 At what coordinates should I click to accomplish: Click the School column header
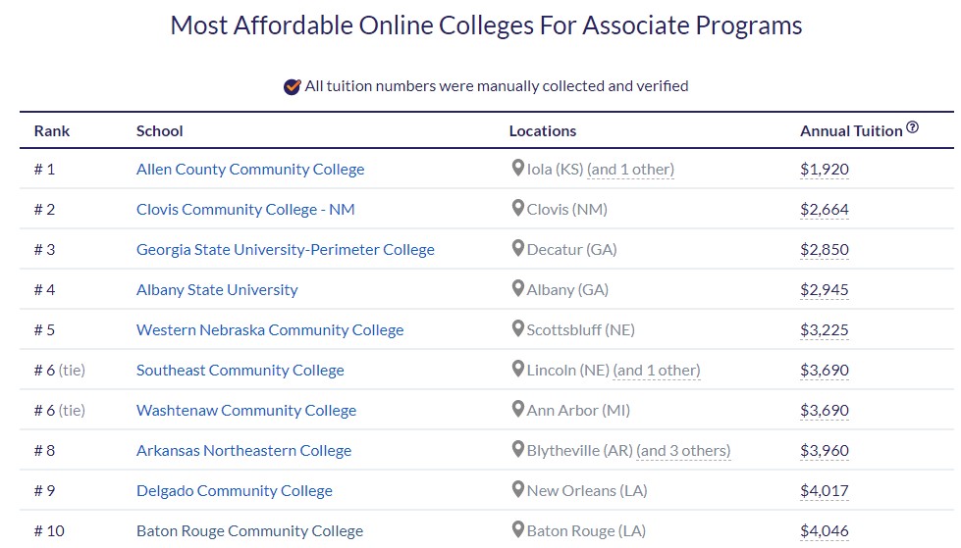(159, 131)
